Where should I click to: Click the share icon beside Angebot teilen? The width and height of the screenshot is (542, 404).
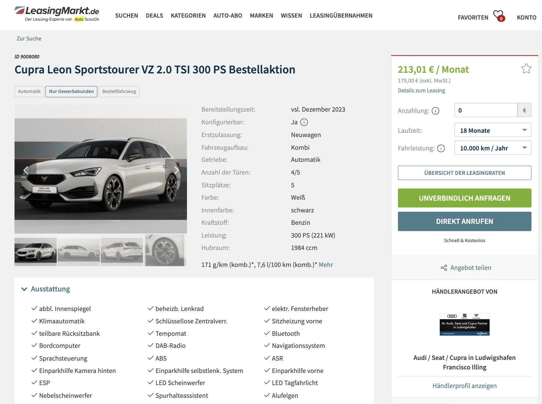pyautogui.click(x=444, y=268)
